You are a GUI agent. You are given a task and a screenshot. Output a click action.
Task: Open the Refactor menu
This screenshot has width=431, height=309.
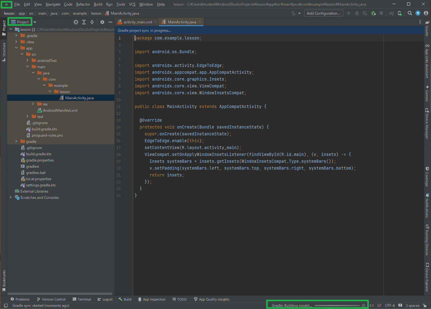pyautogui.click(x=83, y=4)
